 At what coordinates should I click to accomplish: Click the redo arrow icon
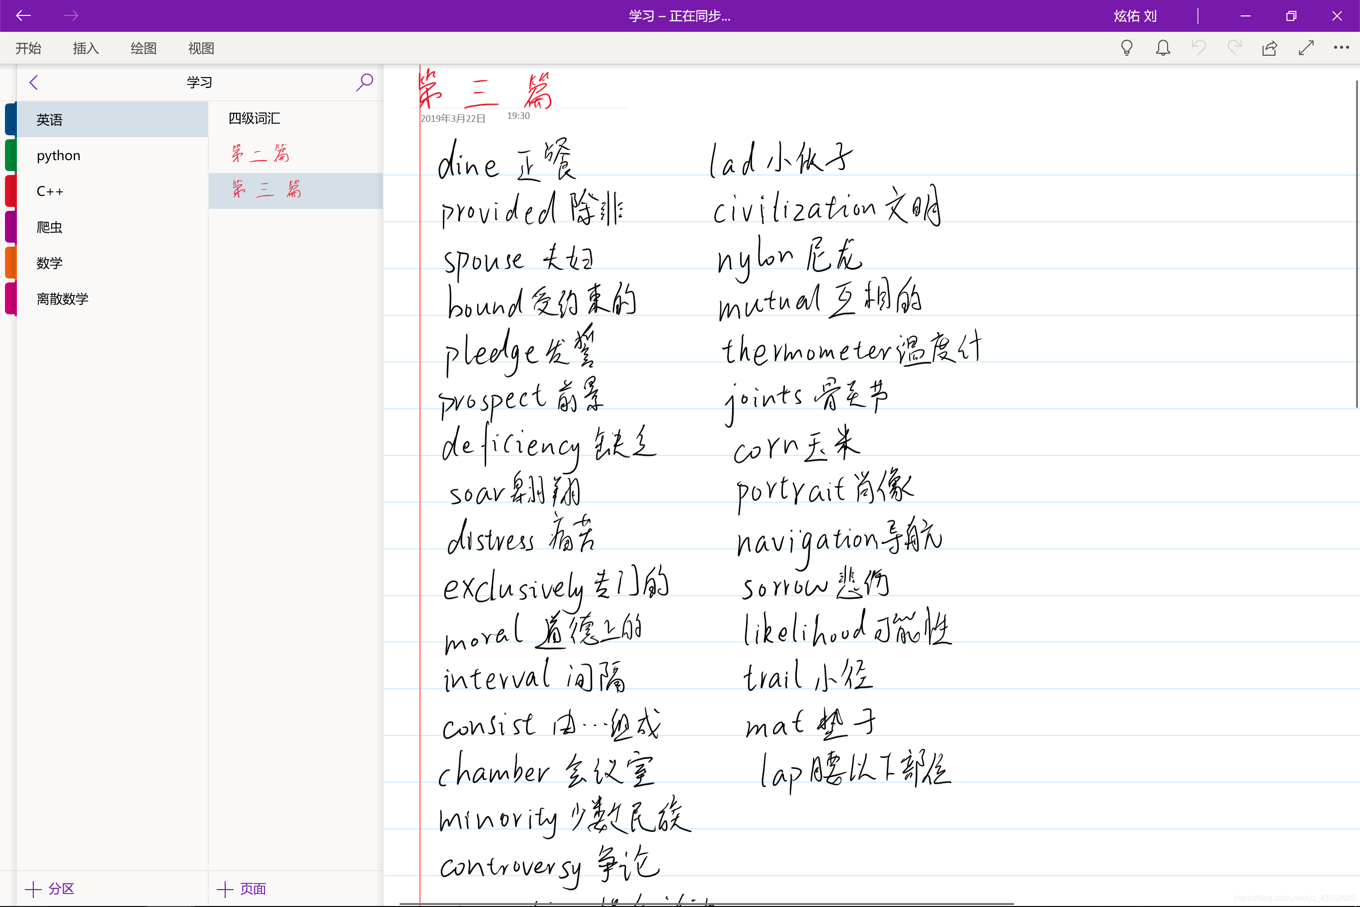(x=1234, y=48)
